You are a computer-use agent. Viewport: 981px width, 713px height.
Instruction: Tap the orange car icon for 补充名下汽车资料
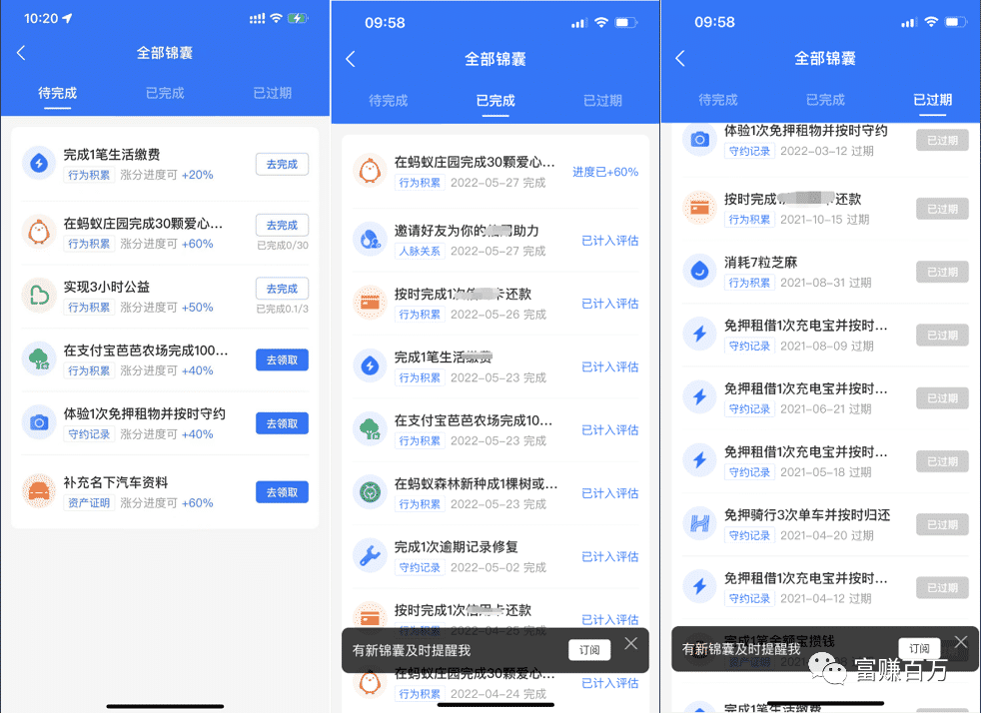[x=39, y=491]
